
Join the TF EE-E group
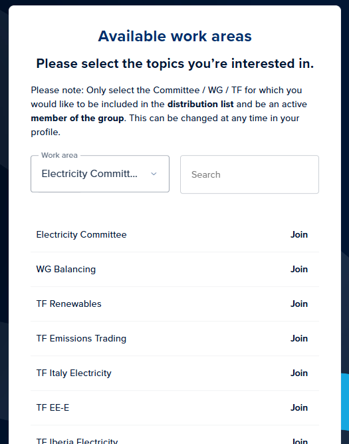tap(299, 407)
